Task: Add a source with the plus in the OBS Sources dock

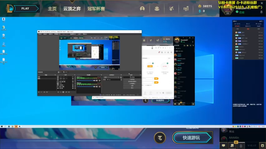Action: [x=58, y=92]
